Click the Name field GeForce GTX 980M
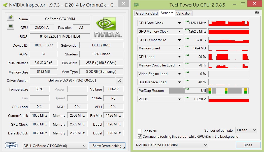264x152 pixels. click(60, 19)
